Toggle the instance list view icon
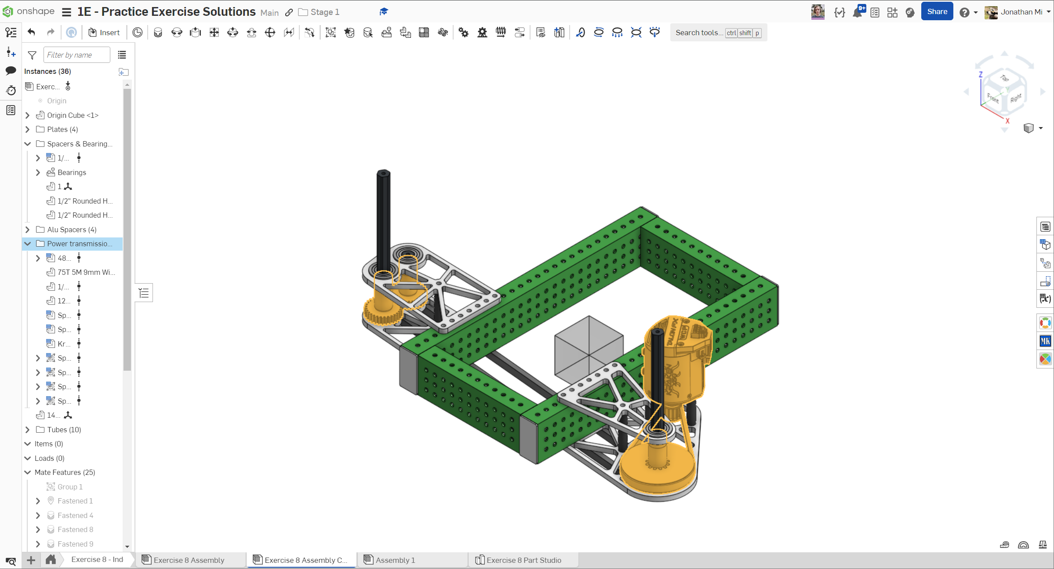This screenshot has height=569, width=1054. click(x=122, y=55)
